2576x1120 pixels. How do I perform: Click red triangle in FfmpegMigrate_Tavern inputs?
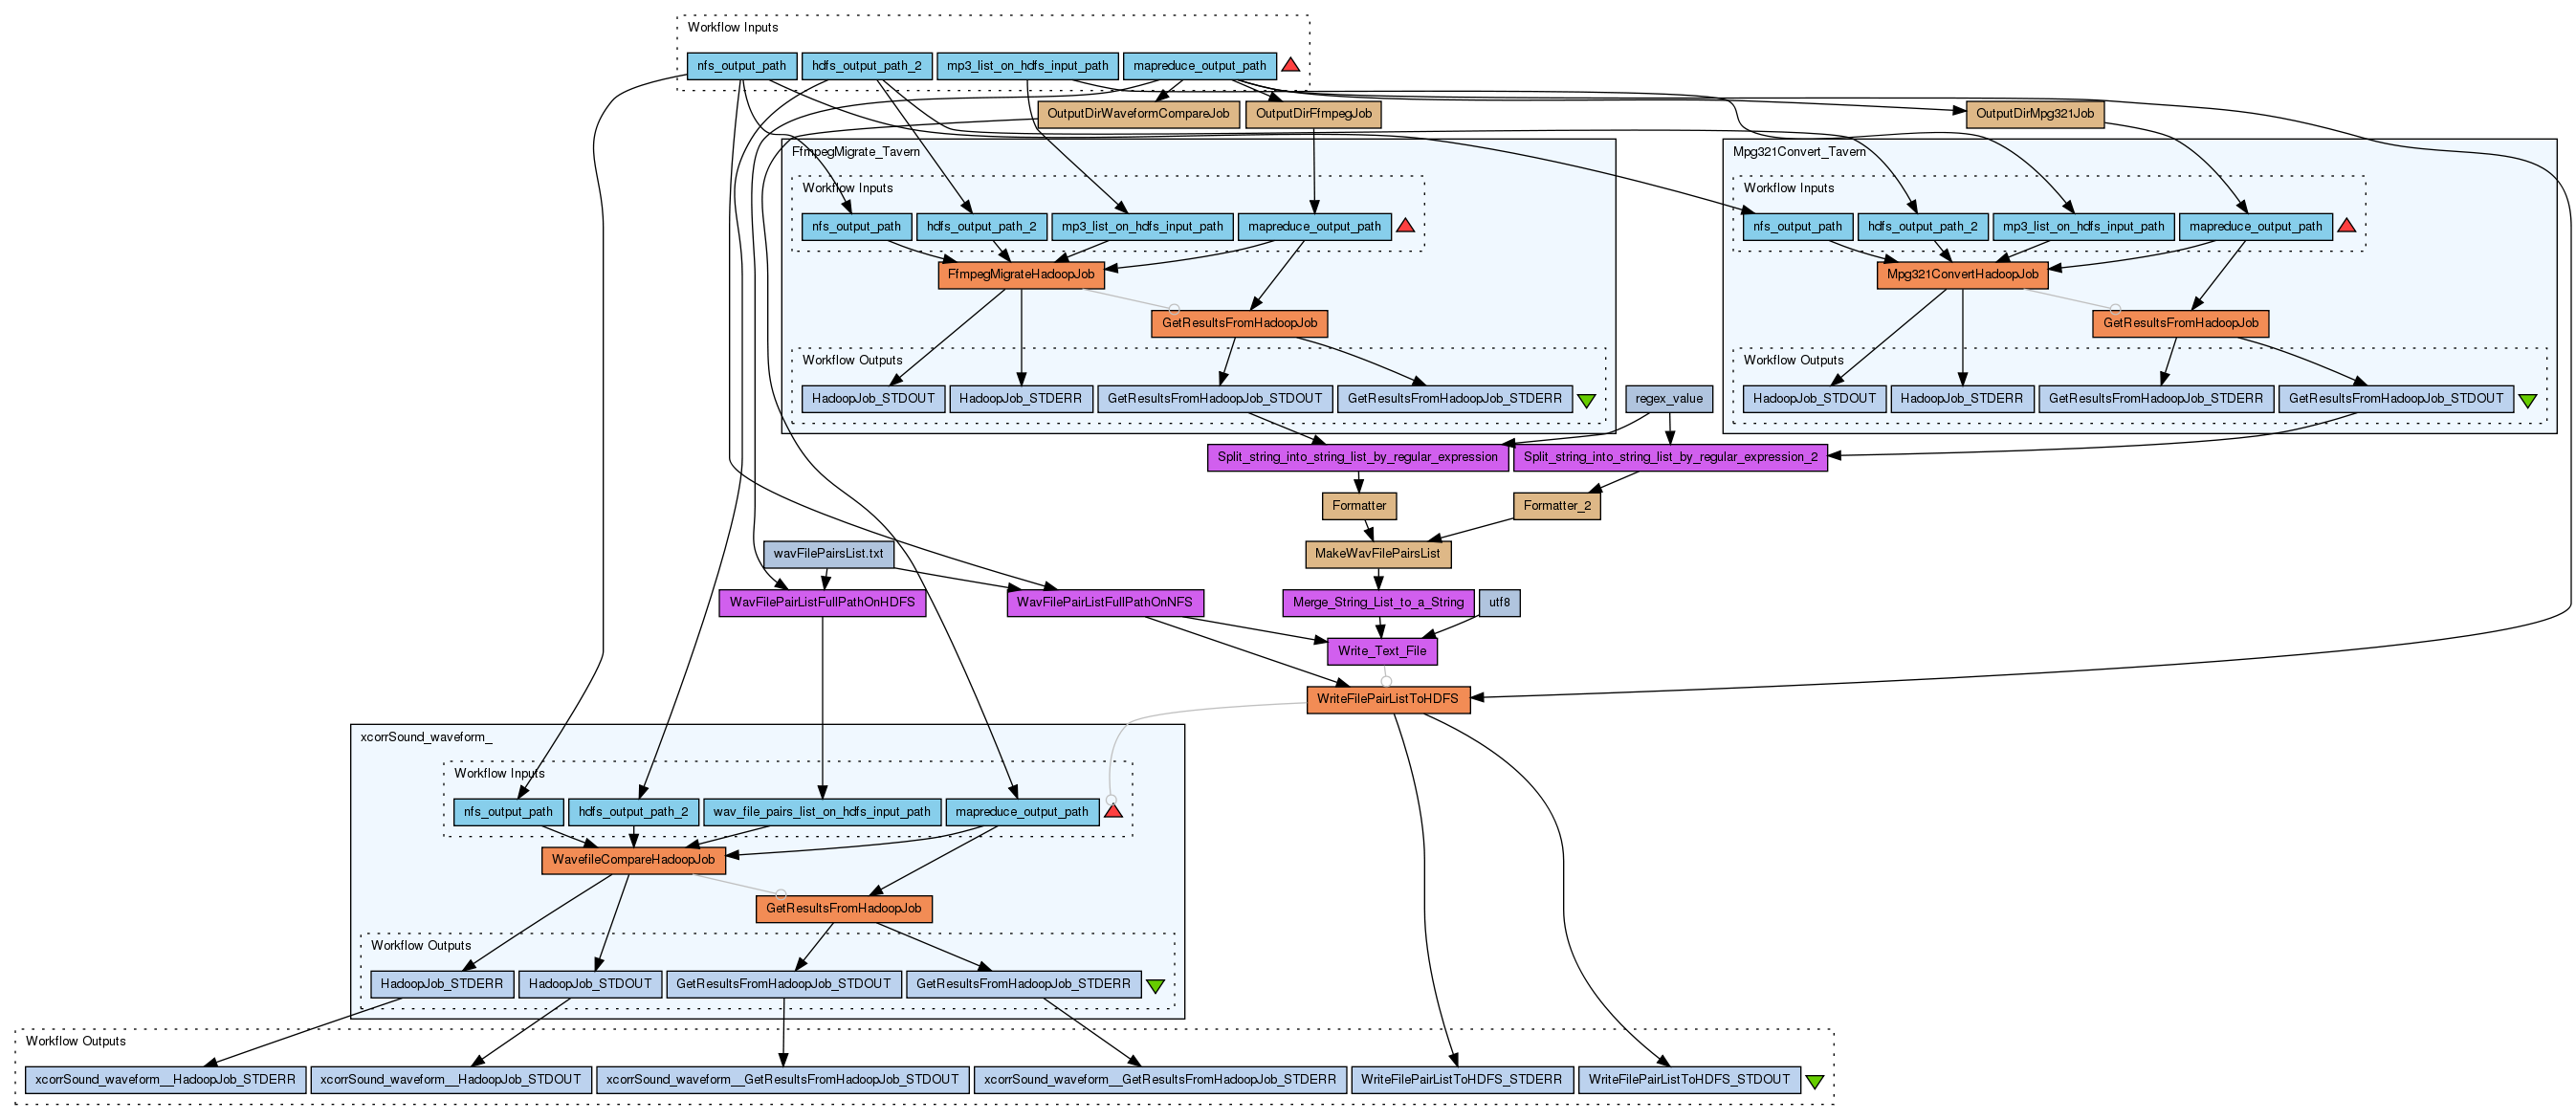pos(1405,227)
